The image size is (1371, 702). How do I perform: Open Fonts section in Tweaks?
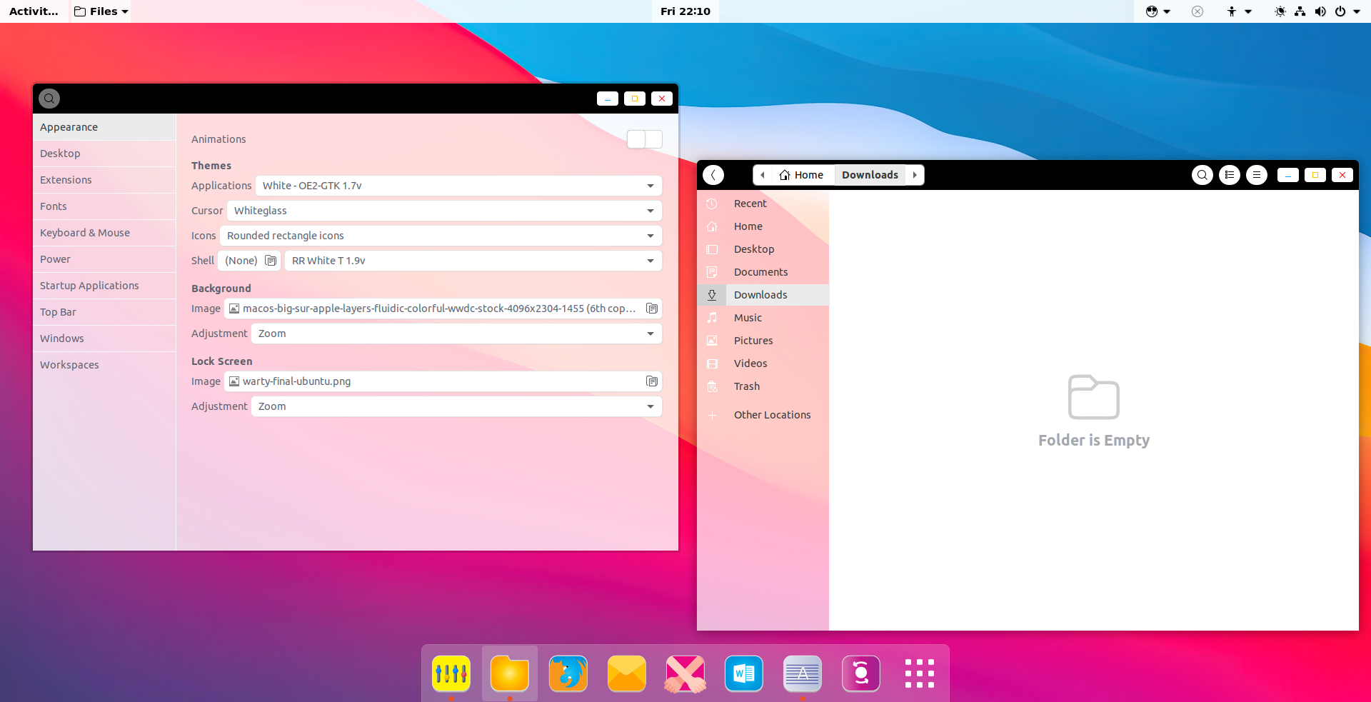[x=104, y=206]
